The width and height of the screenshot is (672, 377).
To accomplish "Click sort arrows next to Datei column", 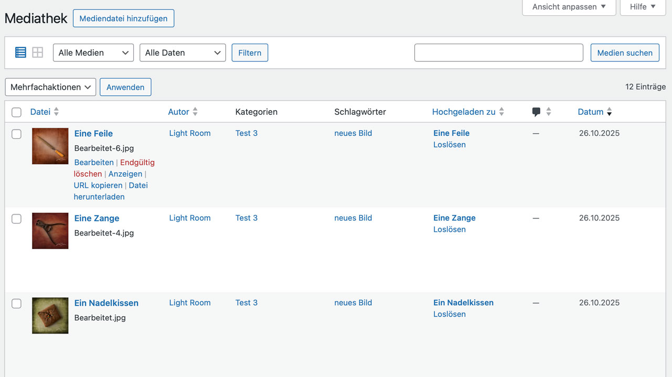I will (56, 112).
